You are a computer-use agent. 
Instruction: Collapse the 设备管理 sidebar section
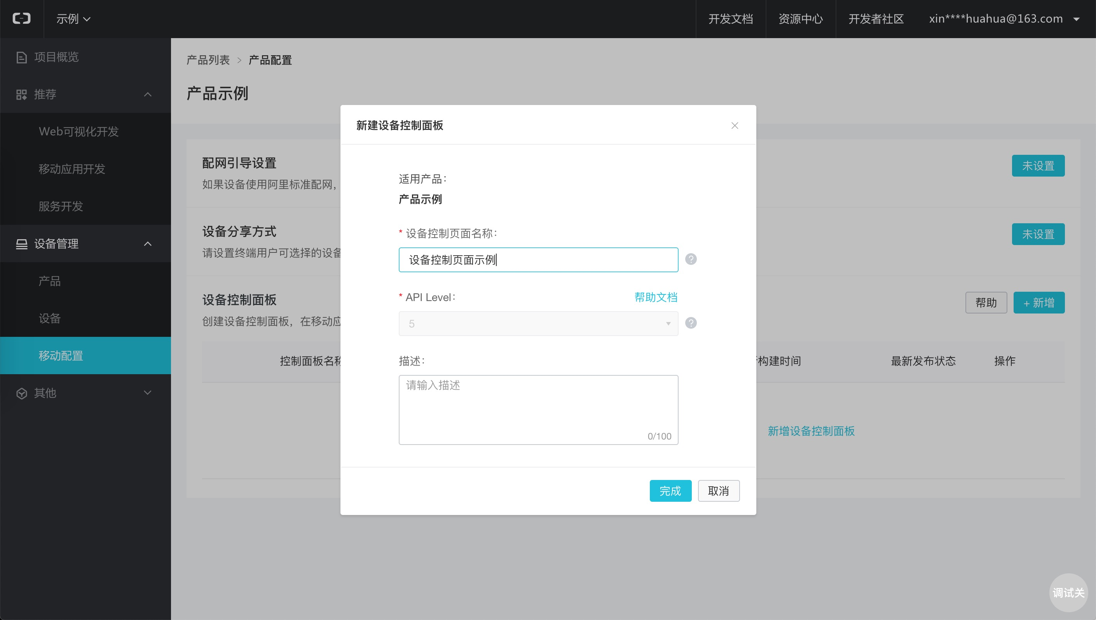pos(148,244)
